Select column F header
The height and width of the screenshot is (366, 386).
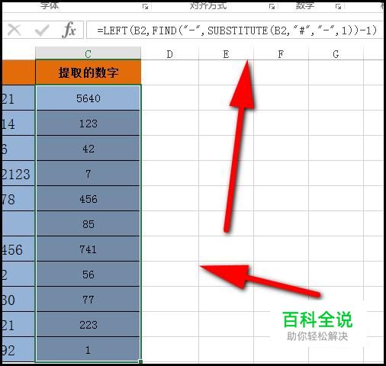pyautogui.click(x=281, y=54)
